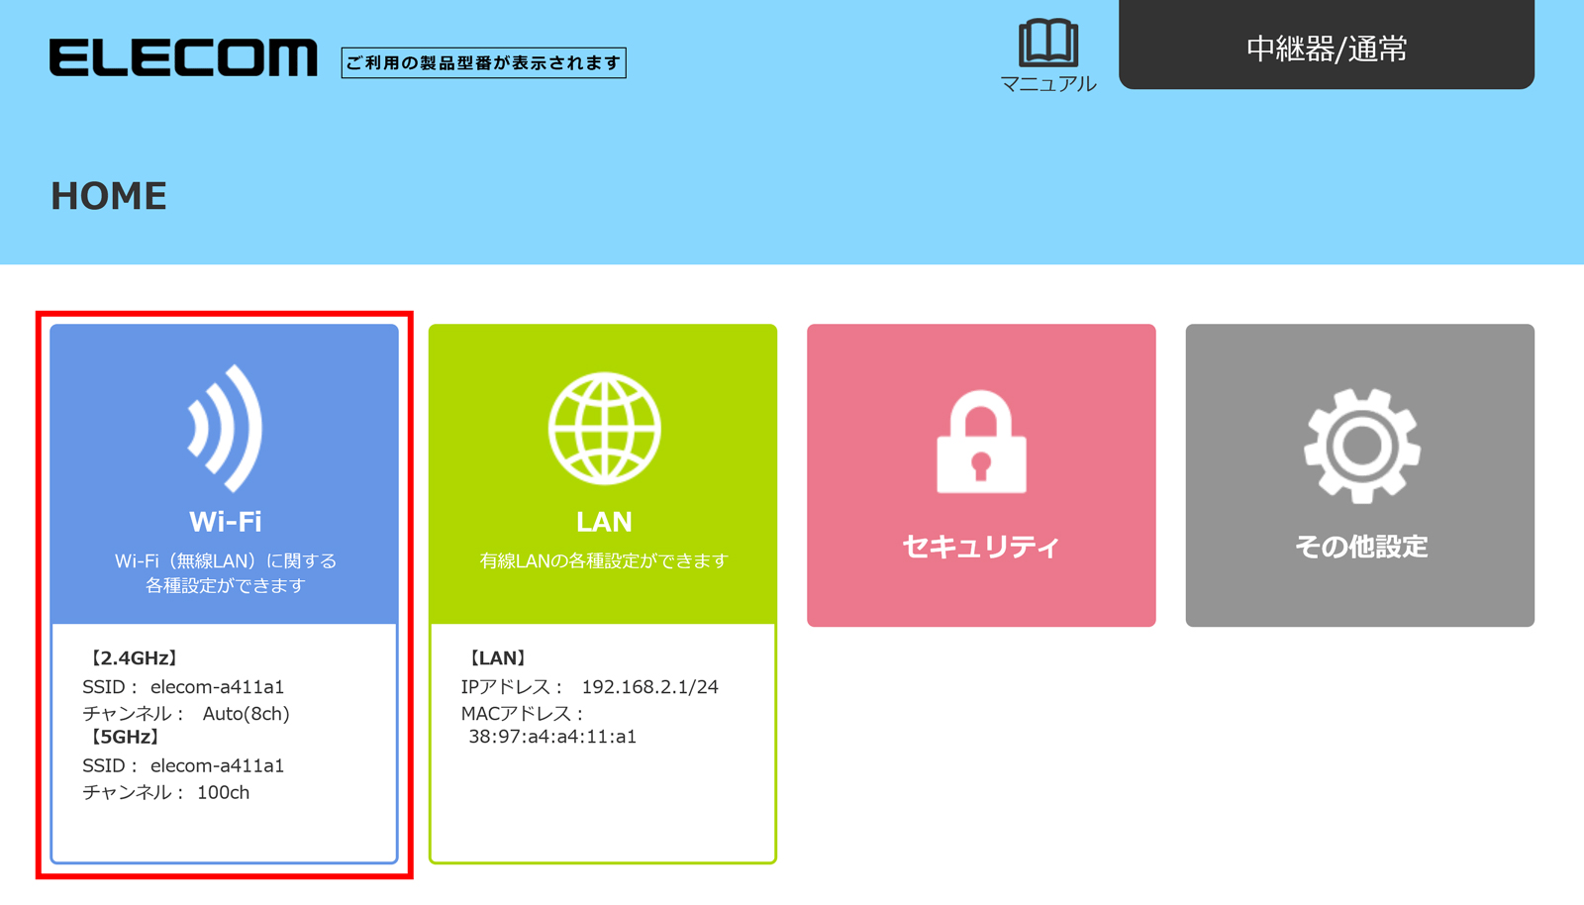This screenshot has width=1584, height=905.
Task: Open the manual book icon
Action: pos(1047,43)
